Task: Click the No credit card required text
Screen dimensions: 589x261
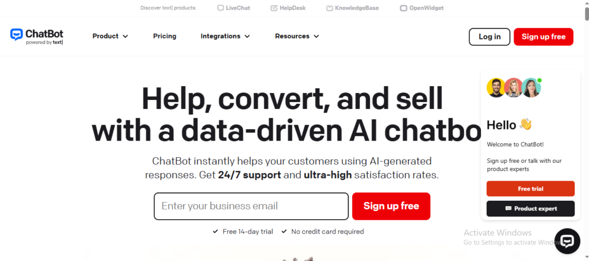Action: pos(327,232)
